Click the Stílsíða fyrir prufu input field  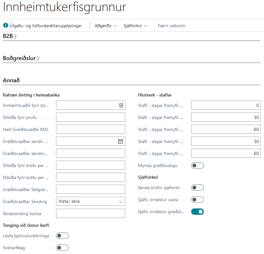(x=91, y=117)
